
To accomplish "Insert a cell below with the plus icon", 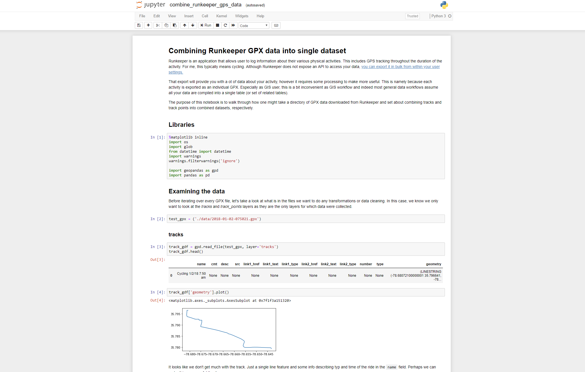I will tap(148, 25).
